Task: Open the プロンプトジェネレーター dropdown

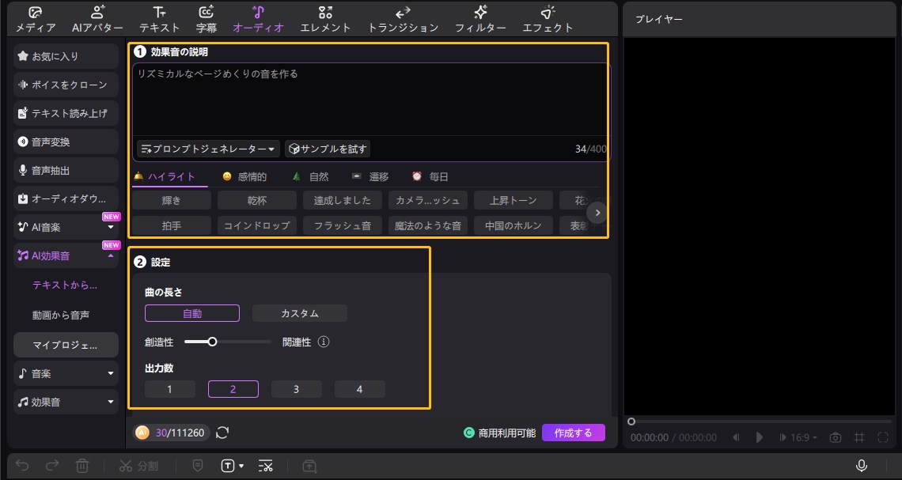Action: 206,148
